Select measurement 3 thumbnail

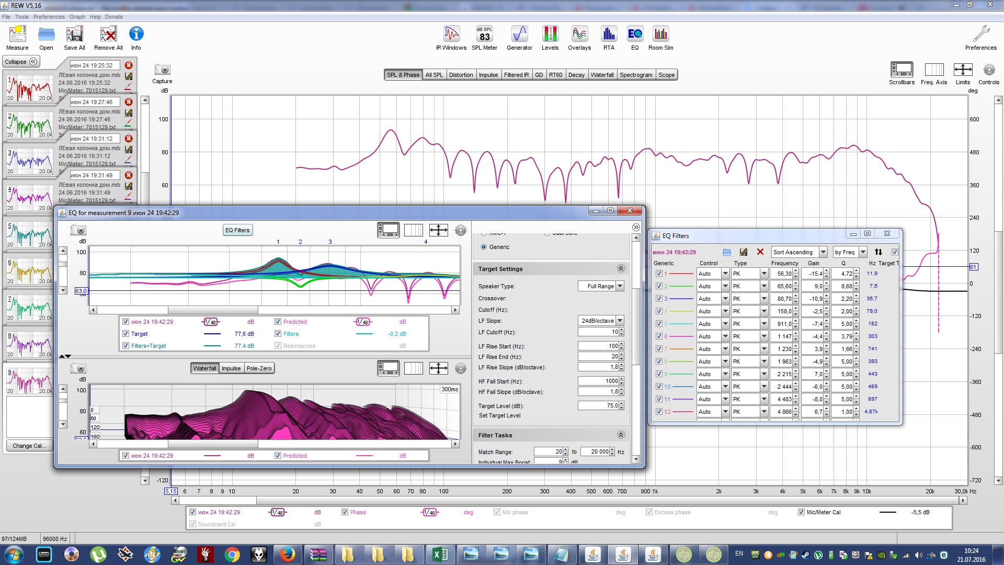tap(30, 162)
